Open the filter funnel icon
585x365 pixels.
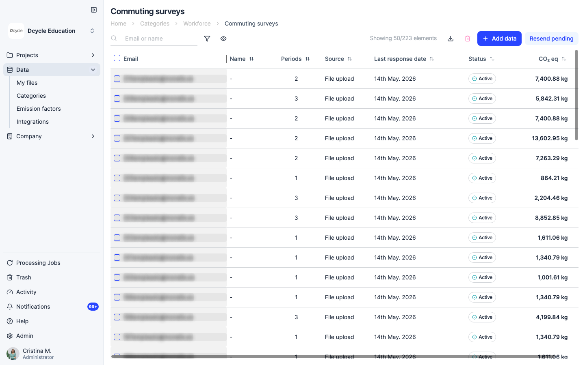(x=207, y=39)
